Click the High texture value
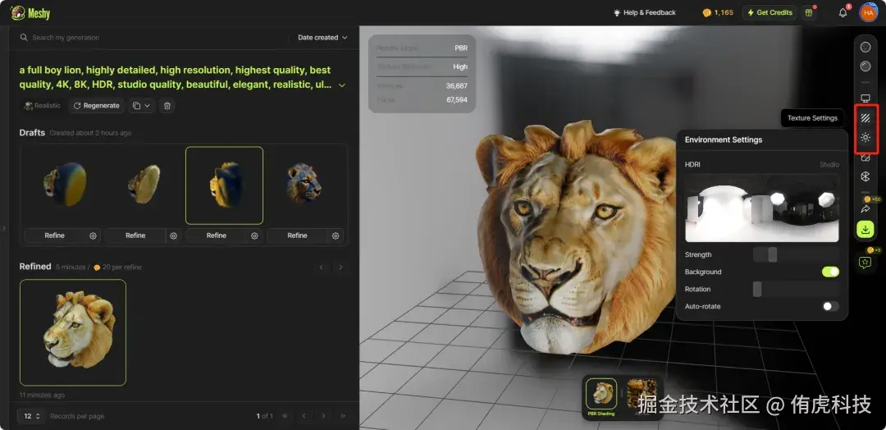The width and height of the screenshot is (886, 430). (460, 66)
